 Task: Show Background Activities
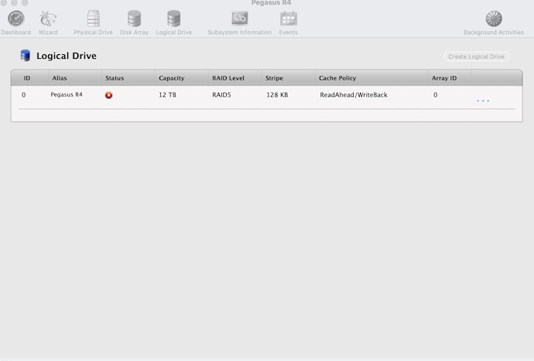(493, 19)
